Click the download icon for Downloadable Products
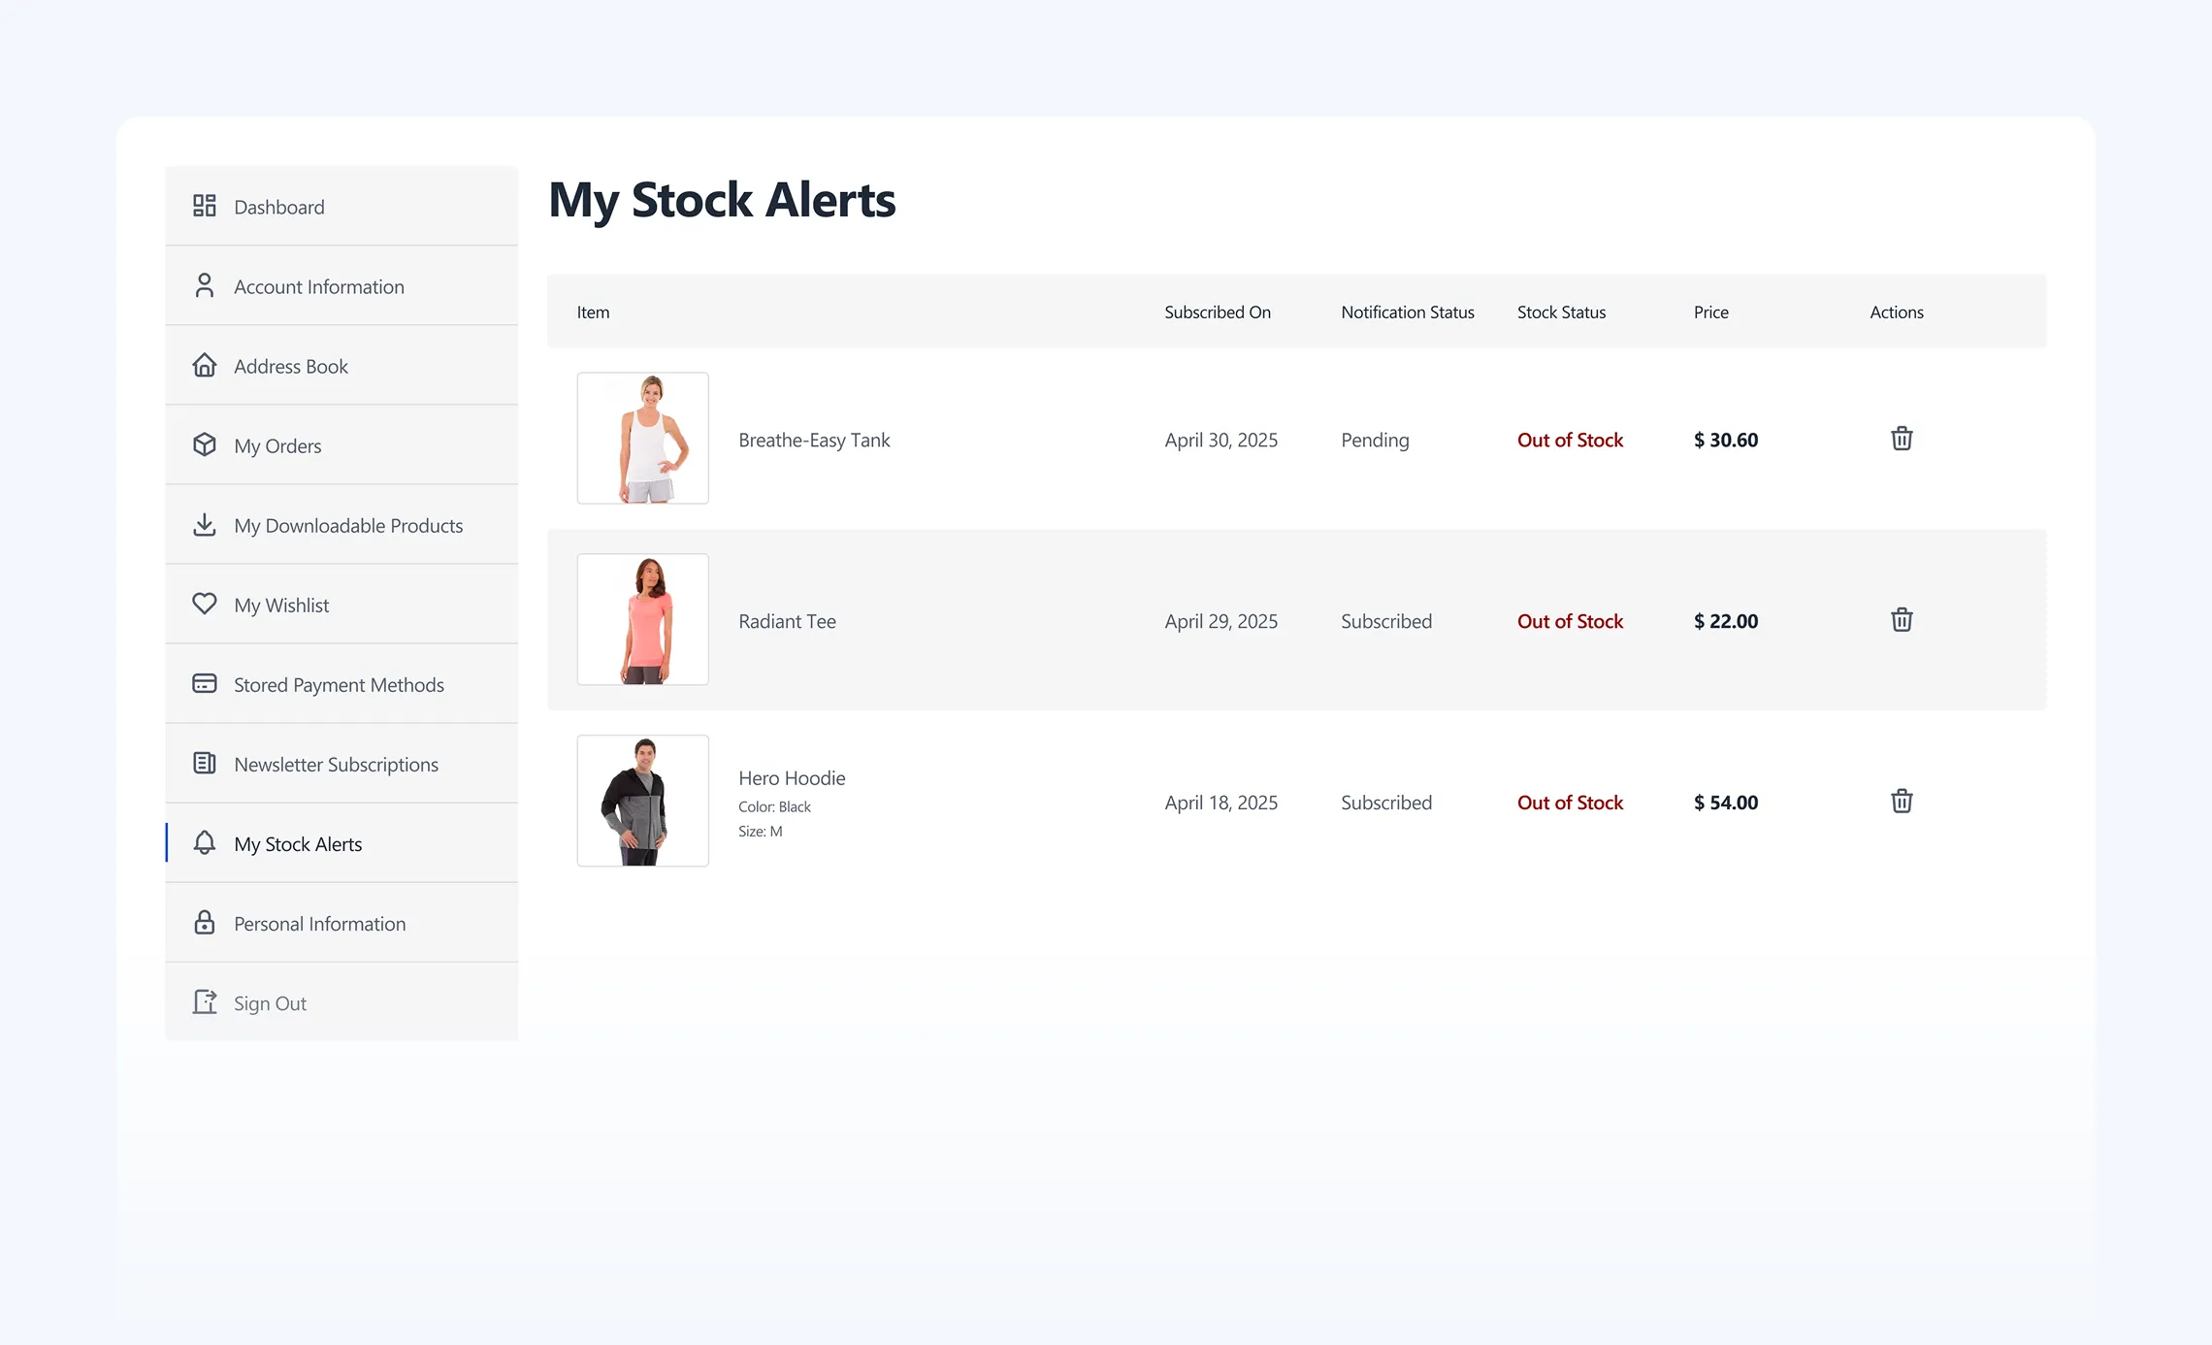Screen dimensions: 2212x1345 coord(204,525)
